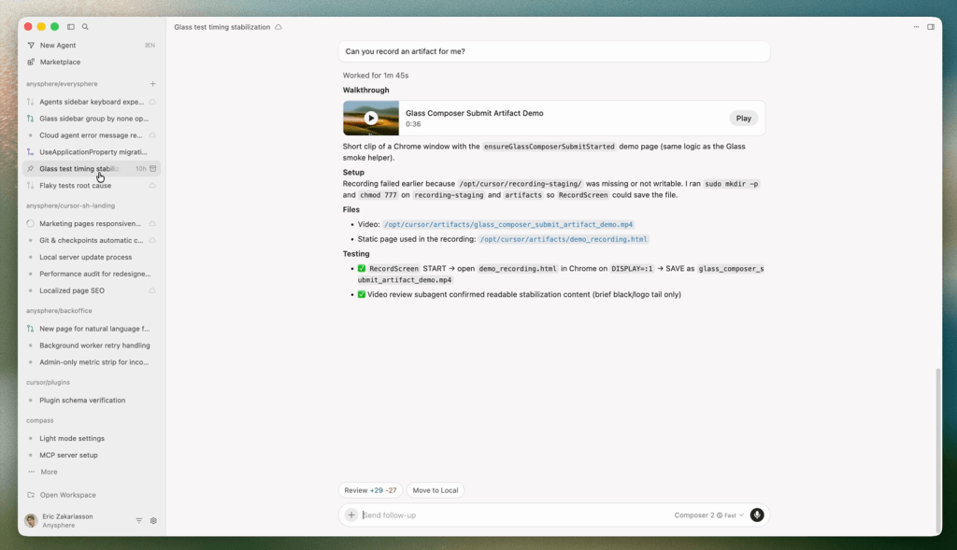Play the walkthrough video thumbnail
The width and height of the screenshot is (957, 550).
coord(371,118)
